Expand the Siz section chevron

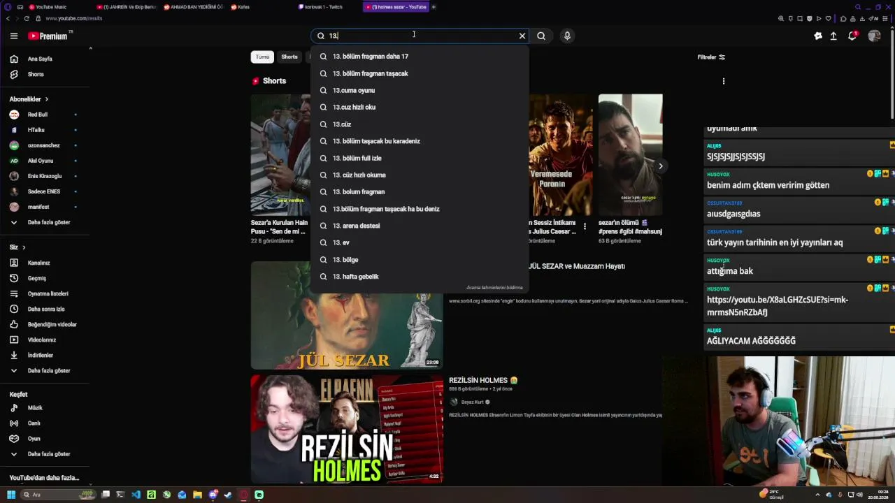[24, 247]
